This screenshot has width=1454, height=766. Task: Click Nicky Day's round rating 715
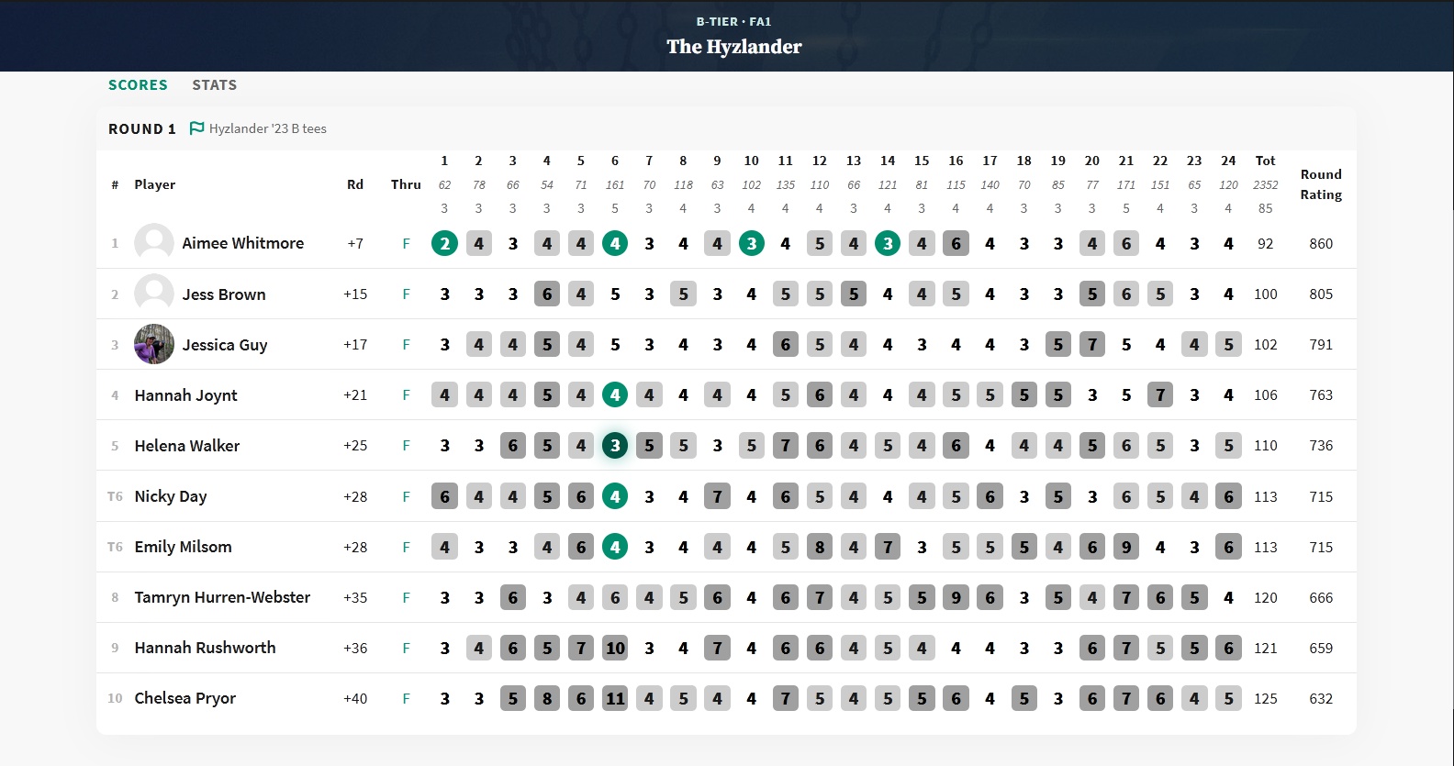[1321, 496]
